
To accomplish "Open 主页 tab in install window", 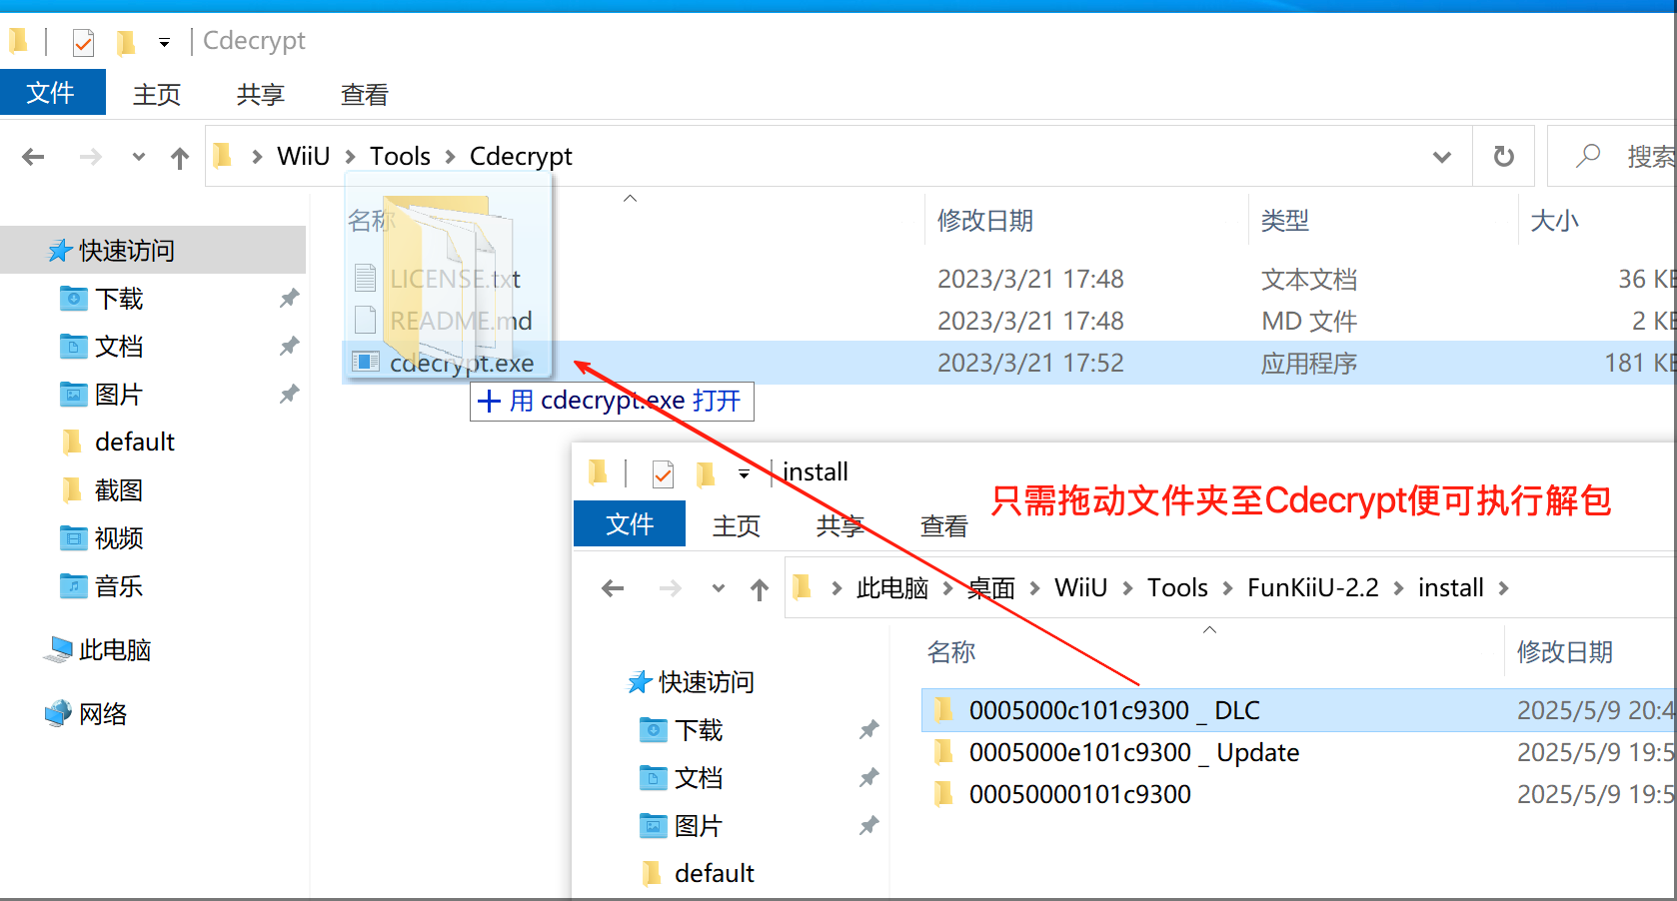I will point(737,525).
